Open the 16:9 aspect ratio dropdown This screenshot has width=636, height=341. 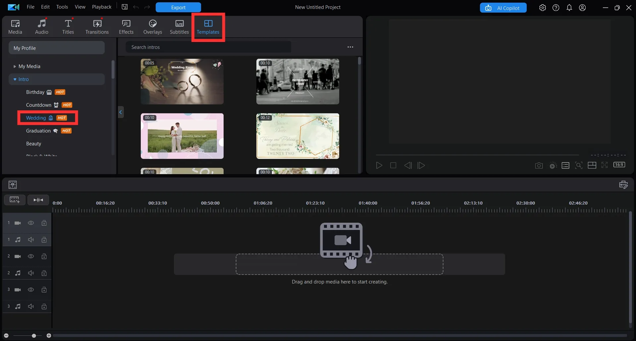click(x=619, y=165)
